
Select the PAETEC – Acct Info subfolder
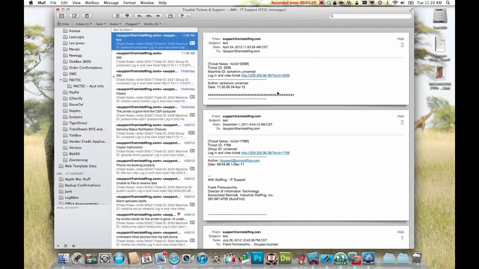click(88, 86)
